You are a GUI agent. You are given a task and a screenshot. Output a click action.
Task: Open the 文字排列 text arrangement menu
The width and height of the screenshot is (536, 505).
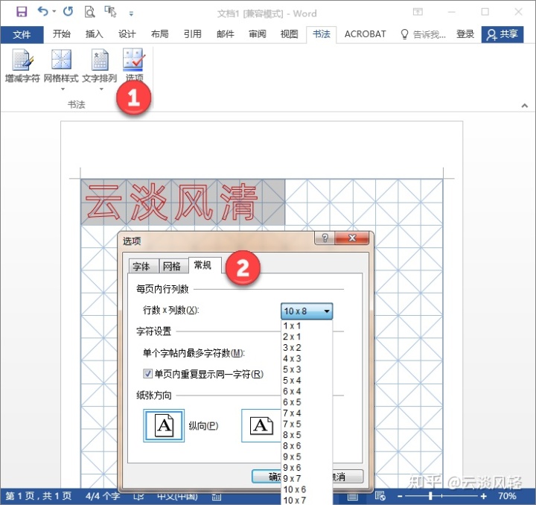pyautogui.click(x=100, y=69)
